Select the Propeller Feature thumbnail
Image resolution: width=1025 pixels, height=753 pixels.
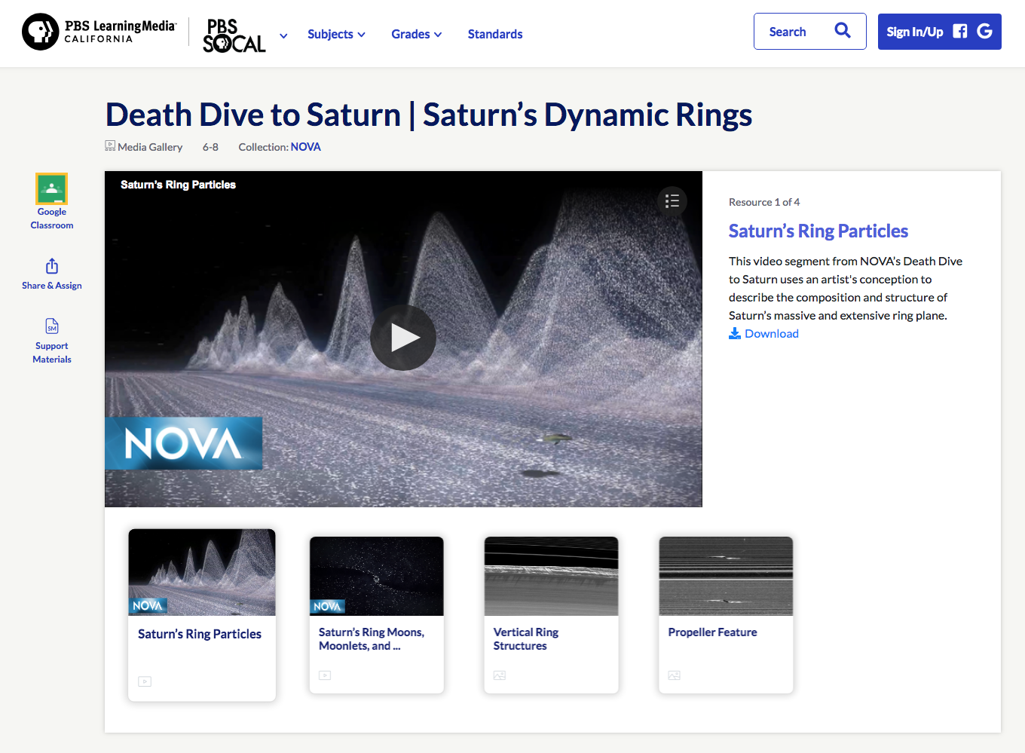pos(726,576)
